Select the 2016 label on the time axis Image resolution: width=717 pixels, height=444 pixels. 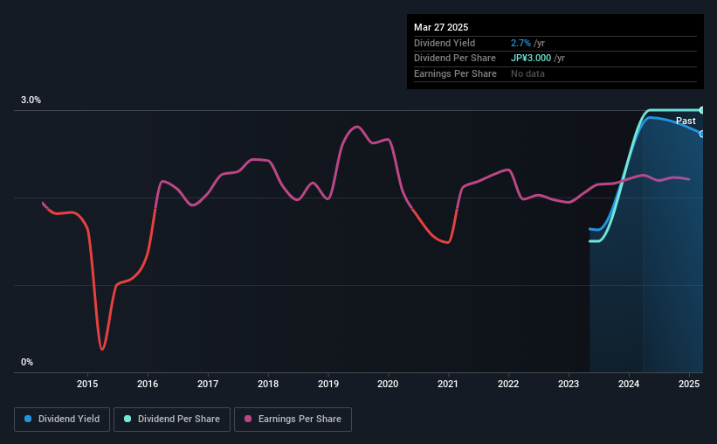pyautogui.click(x=148, y=384)
